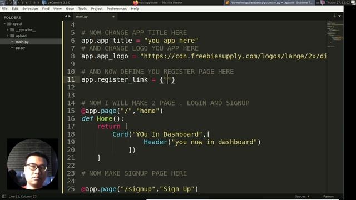This screenshot has width=356, height=200.
Task: Change syntax via Python status label
Action: pyautogui.click(x=328, y=196)
